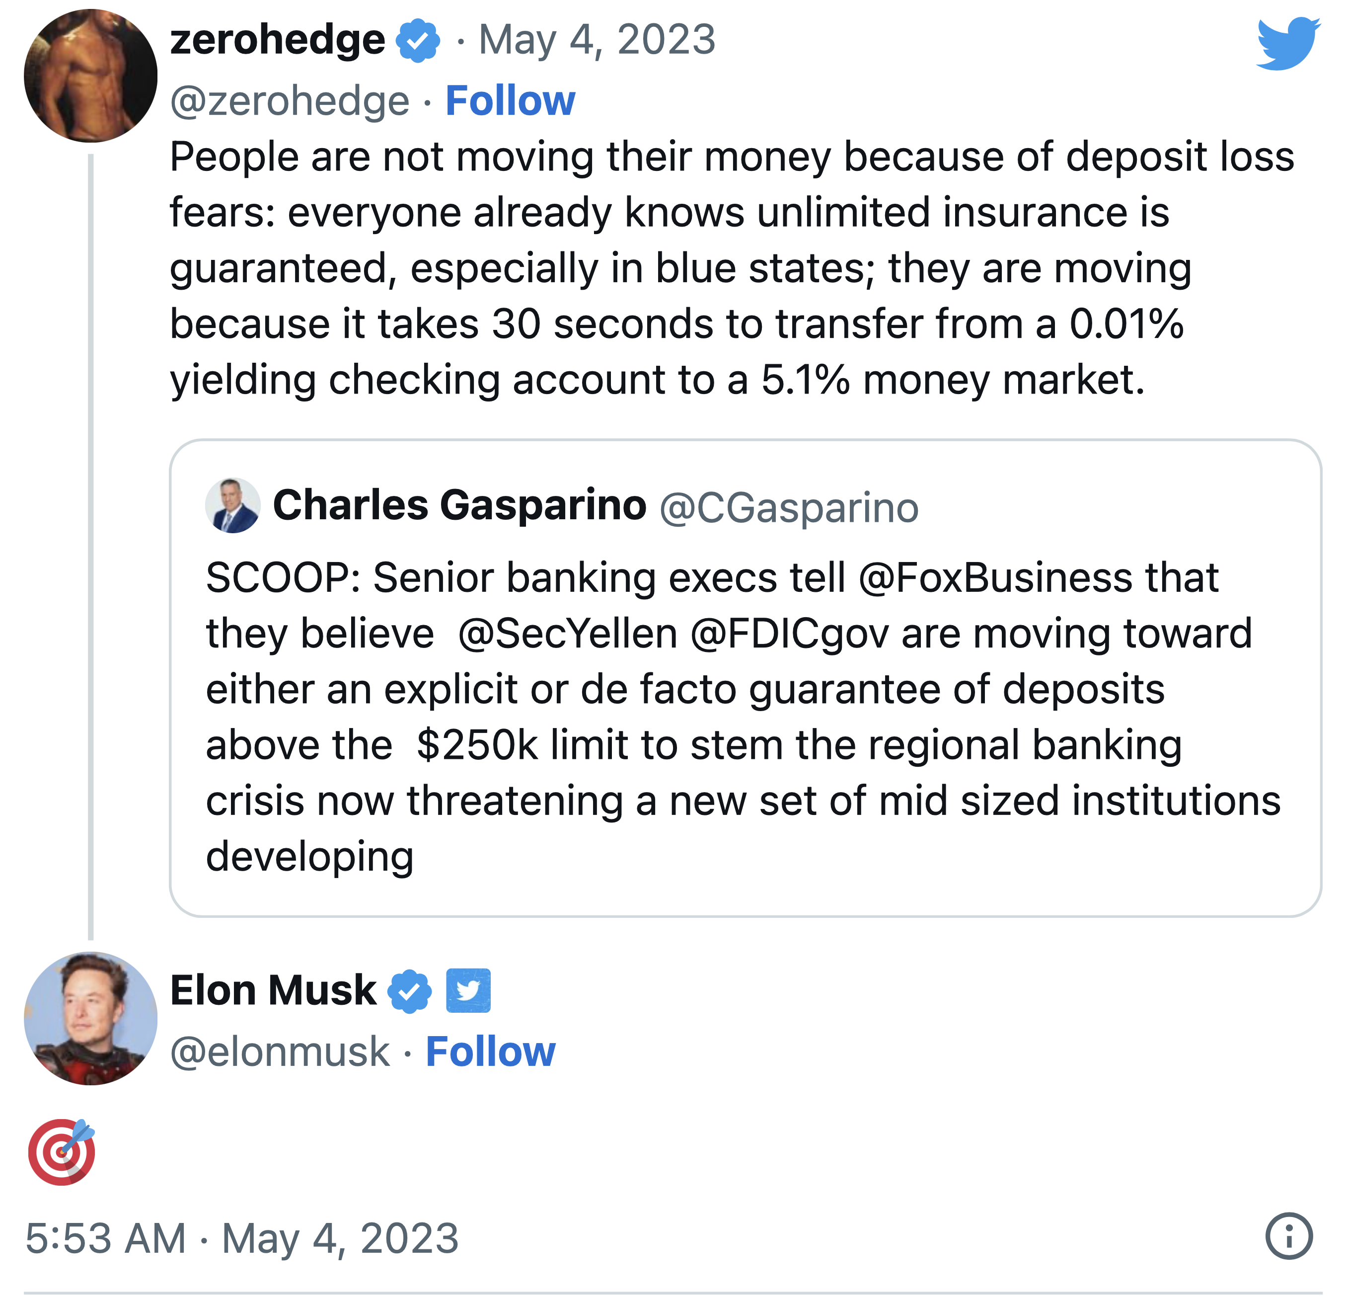Click the @CGasparino handle

788,508
